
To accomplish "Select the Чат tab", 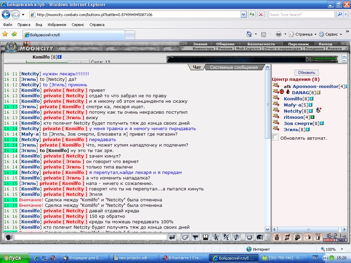I will pyautogui.click(x=197, y=67).
